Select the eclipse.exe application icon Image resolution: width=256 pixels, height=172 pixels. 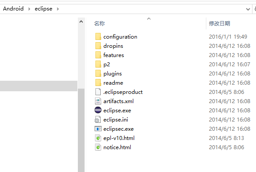[98, 110]
